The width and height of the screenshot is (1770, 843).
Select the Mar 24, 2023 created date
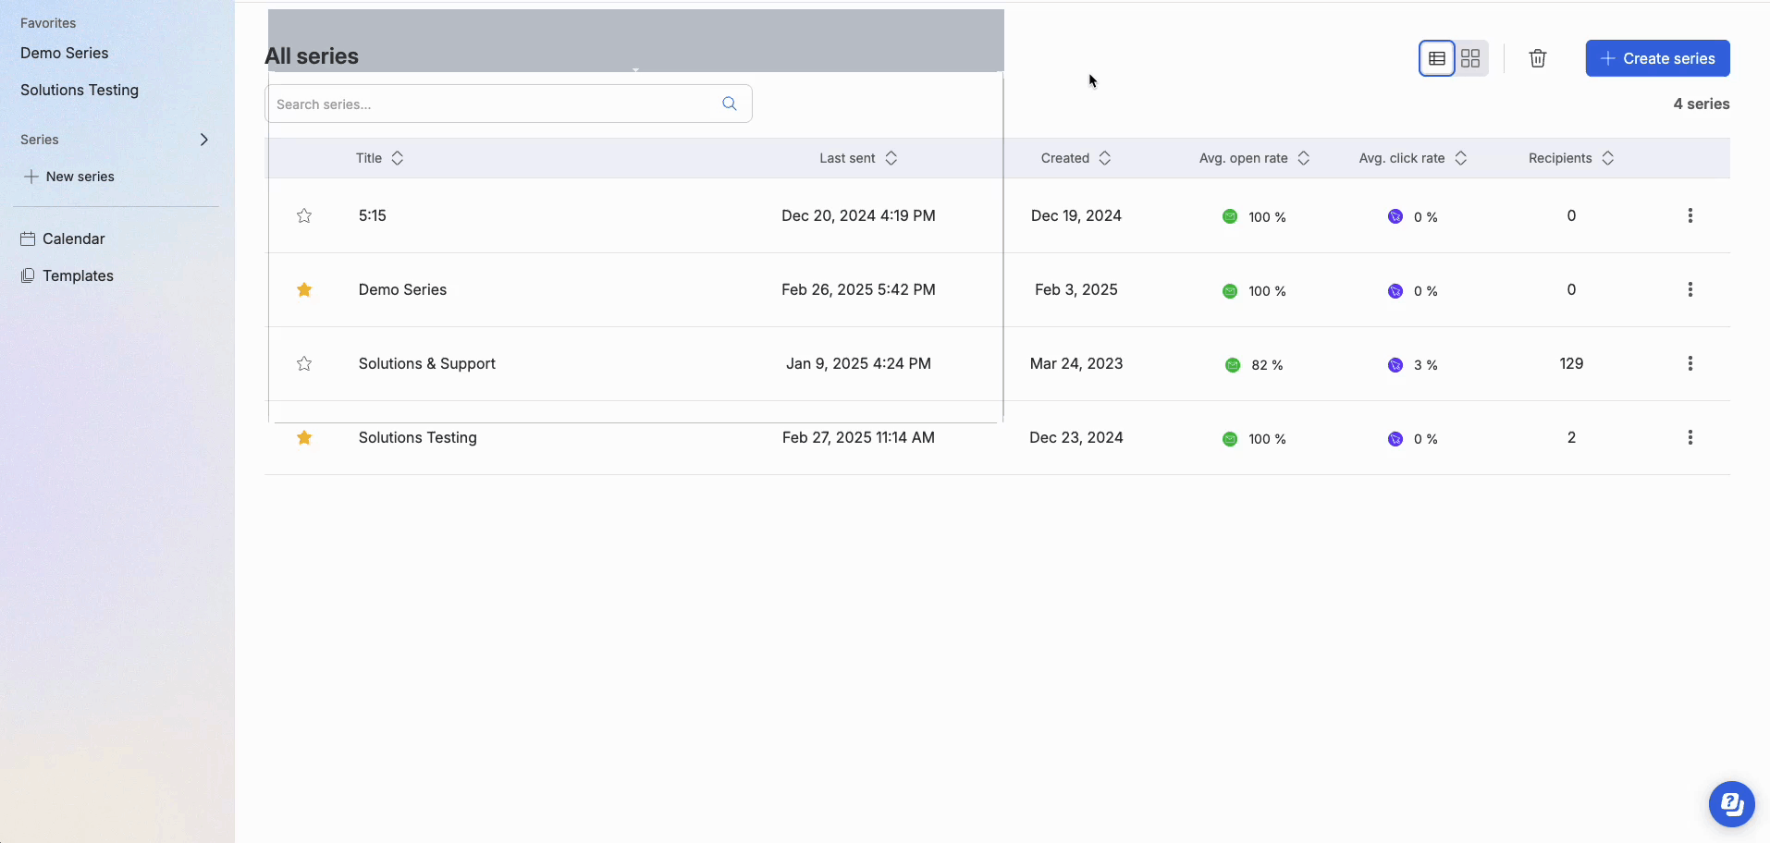click(1076, 363)
